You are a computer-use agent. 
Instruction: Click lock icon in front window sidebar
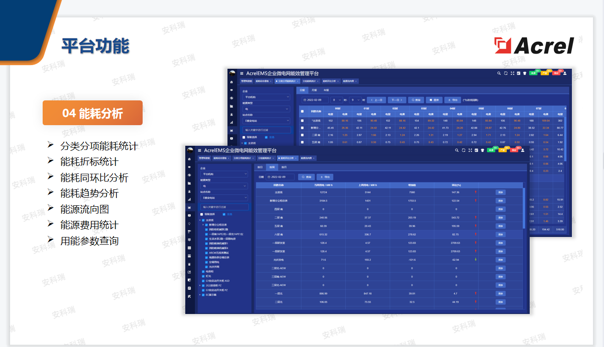point(189,264)
